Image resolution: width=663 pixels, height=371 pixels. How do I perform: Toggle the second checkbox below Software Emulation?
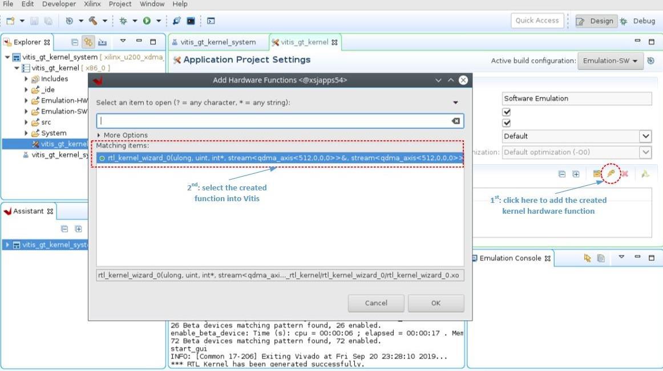pyautogui.click(x=507, y=123)
